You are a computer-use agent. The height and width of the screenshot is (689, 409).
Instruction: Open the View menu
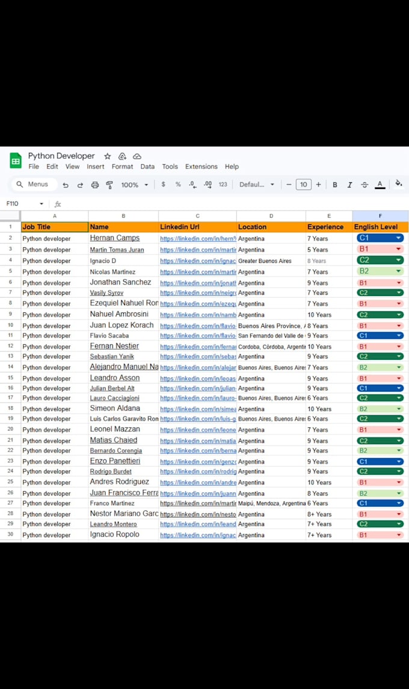73,167
